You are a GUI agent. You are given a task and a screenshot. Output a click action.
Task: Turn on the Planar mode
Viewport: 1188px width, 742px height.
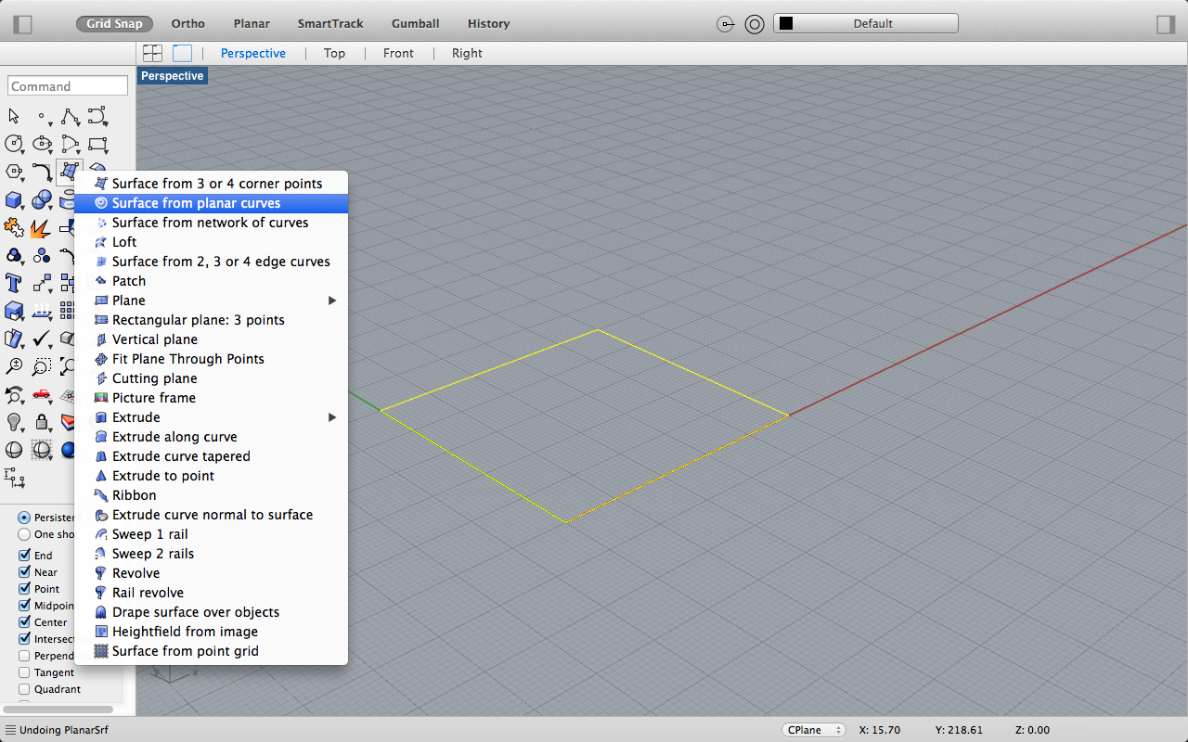pos(251,23)
